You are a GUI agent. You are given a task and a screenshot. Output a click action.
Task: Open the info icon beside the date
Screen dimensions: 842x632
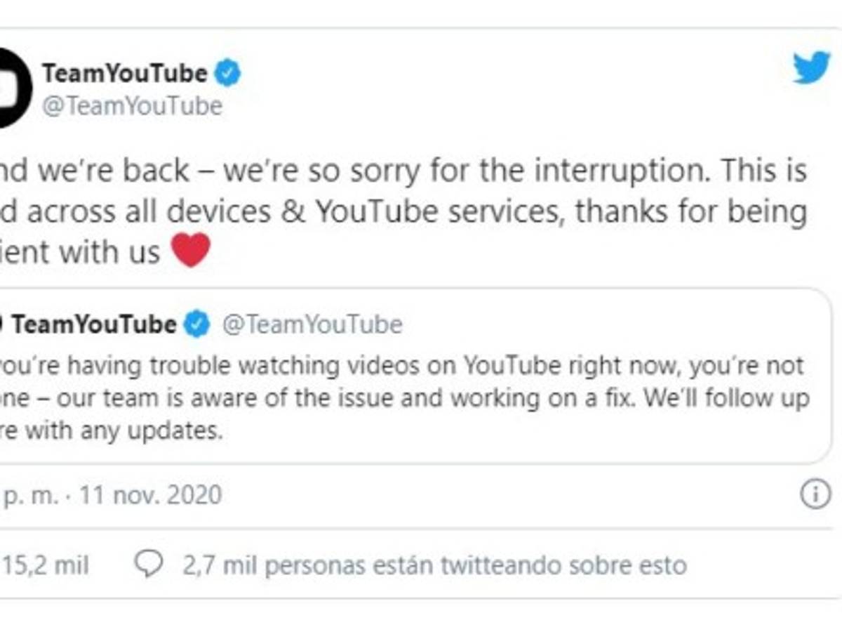pos(815,496)
